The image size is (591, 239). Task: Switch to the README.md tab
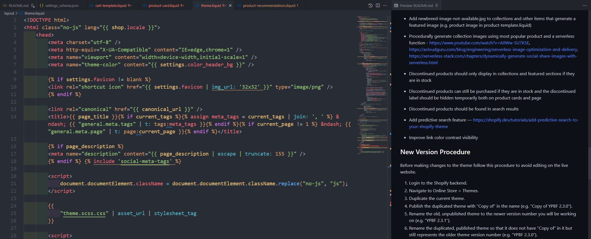pos(18,6)
